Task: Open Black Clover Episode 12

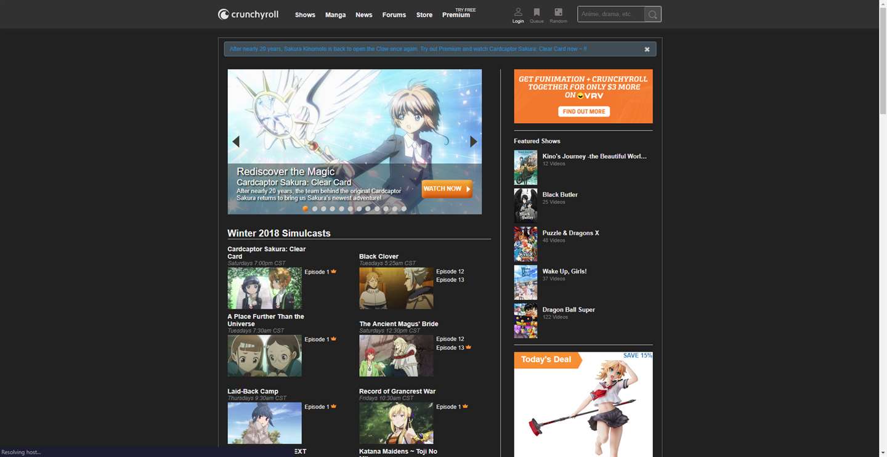Action: pyautogui.click(x=450, y=272)
